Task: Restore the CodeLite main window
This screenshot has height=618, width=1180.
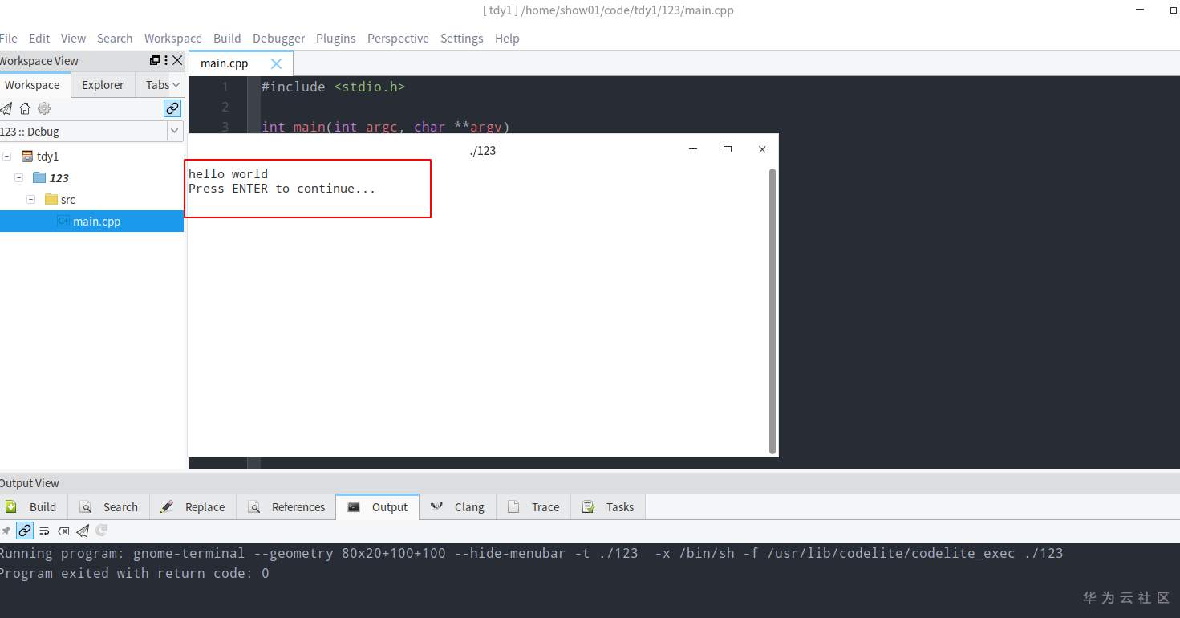Action: point(1174,10)
